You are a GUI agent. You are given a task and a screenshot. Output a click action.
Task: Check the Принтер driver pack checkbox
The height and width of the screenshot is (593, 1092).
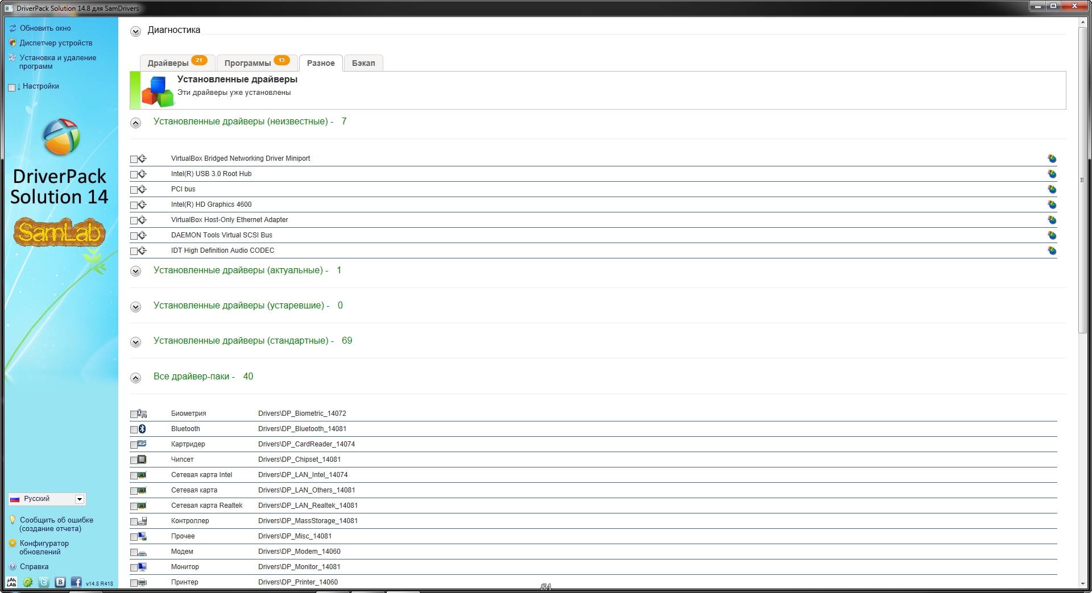[134, 583]
